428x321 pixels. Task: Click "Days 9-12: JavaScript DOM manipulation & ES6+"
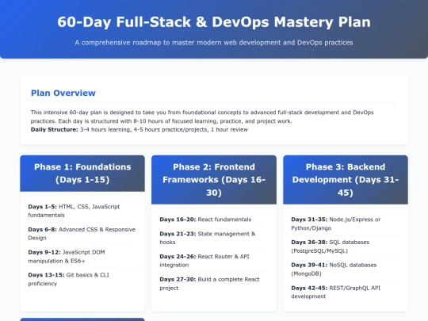(82, 256)
